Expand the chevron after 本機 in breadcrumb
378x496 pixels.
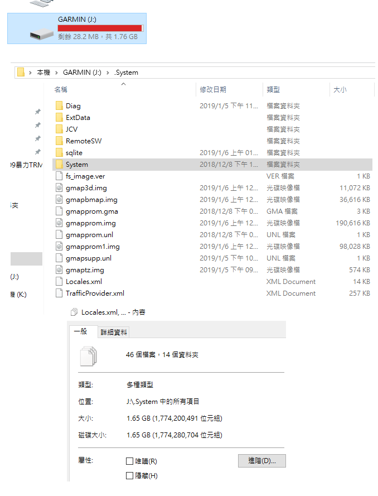pos(56,73)
